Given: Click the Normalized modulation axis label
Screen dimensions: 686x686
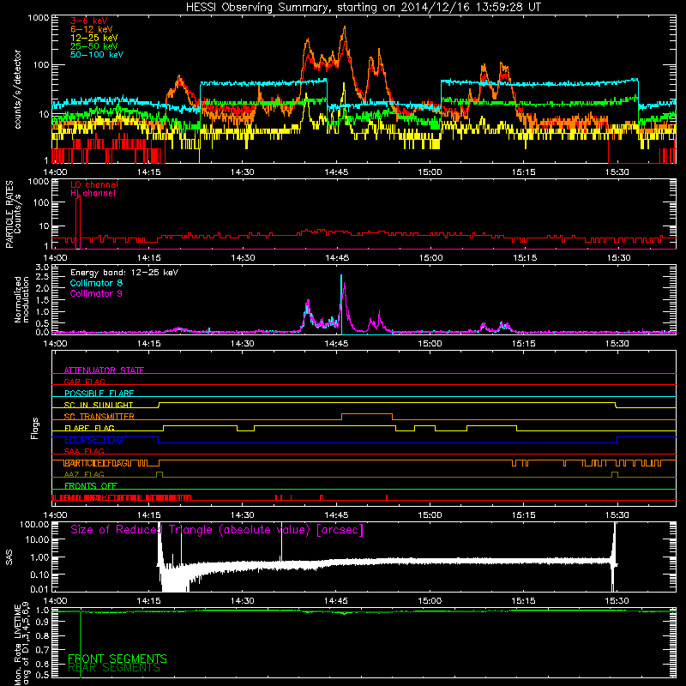Looking at the screenshot, I should (x=22, y=299).
